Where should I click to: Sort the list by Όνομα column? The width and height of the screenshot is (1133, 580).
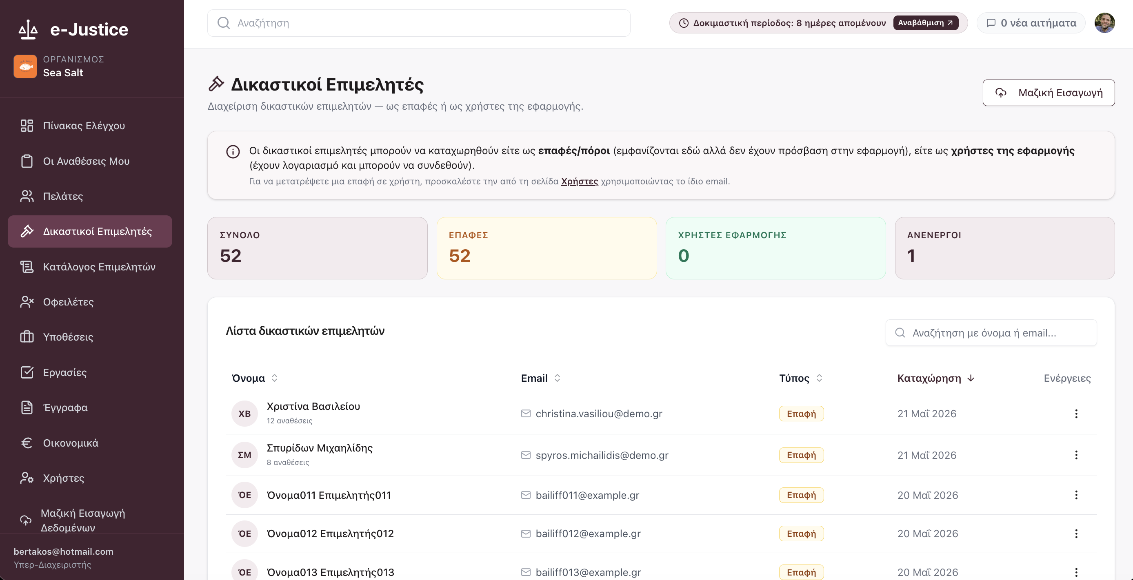(255, 378)
